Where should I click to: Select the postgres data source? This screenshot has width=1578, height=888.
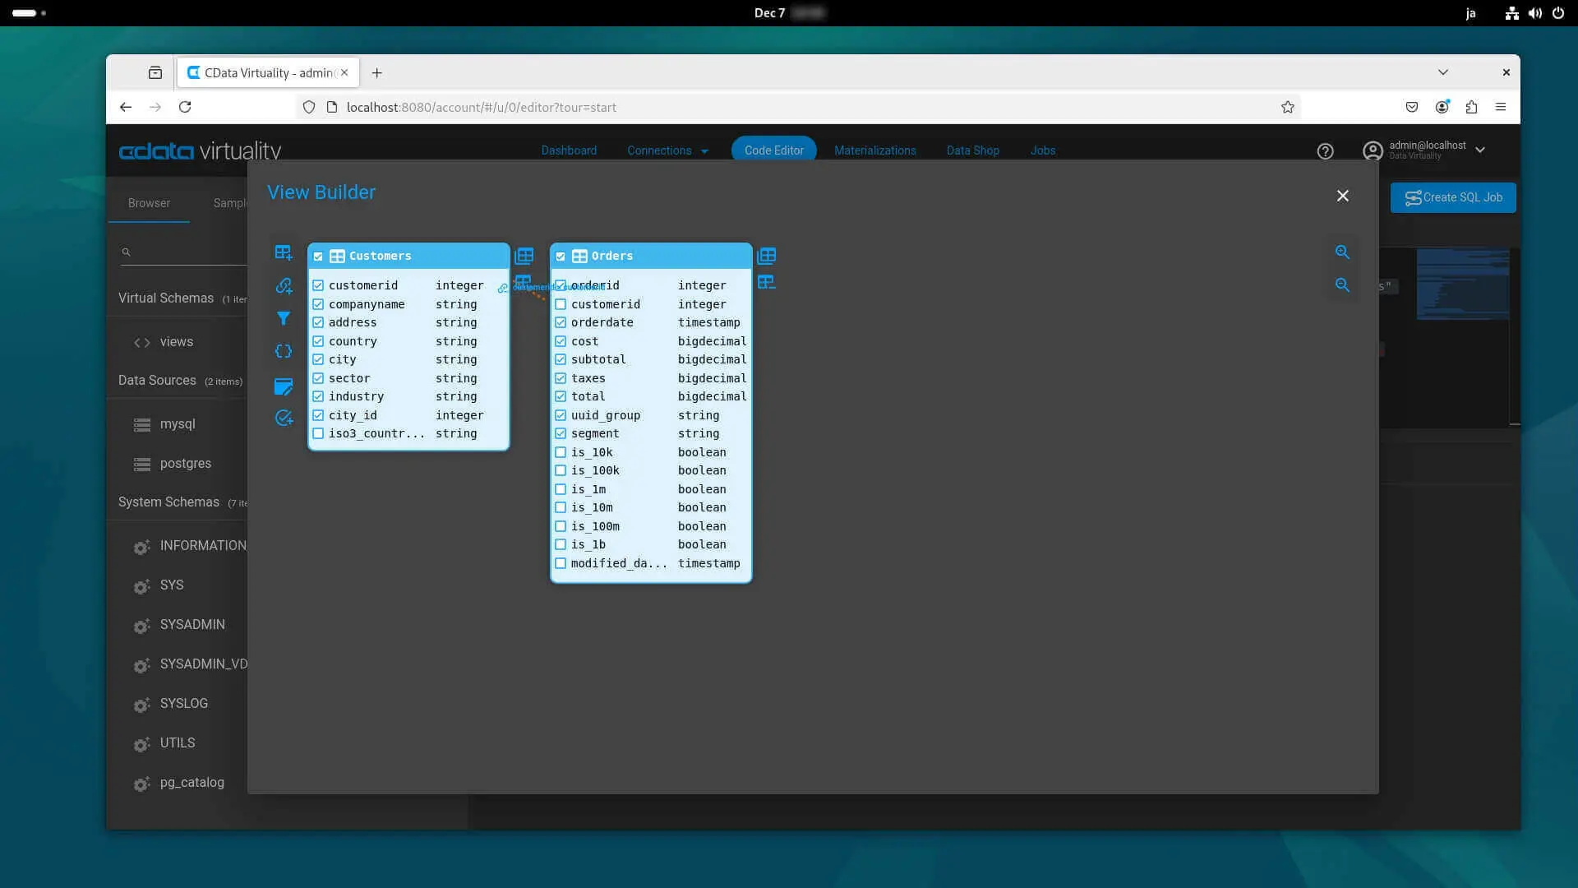pos(185,464)
